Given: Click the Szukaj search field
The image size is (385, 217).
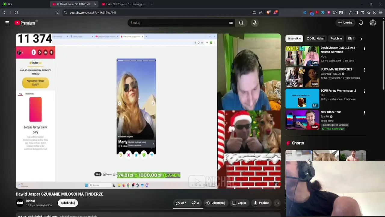Looking at the screenshot, I should tap(177, 23).
